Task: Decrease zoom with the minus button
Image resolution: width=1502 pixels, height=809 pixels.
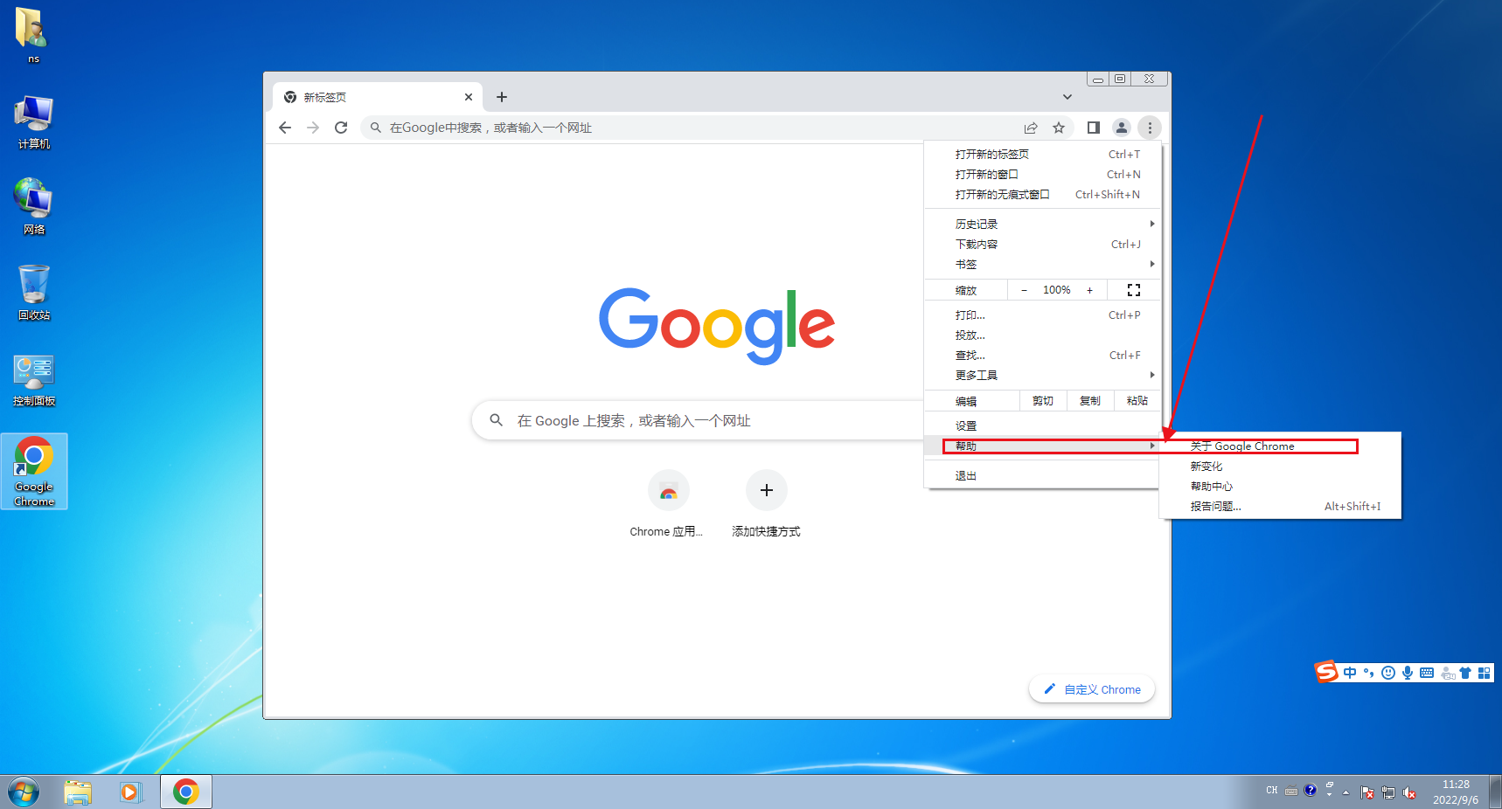Action: [1025, 290]
